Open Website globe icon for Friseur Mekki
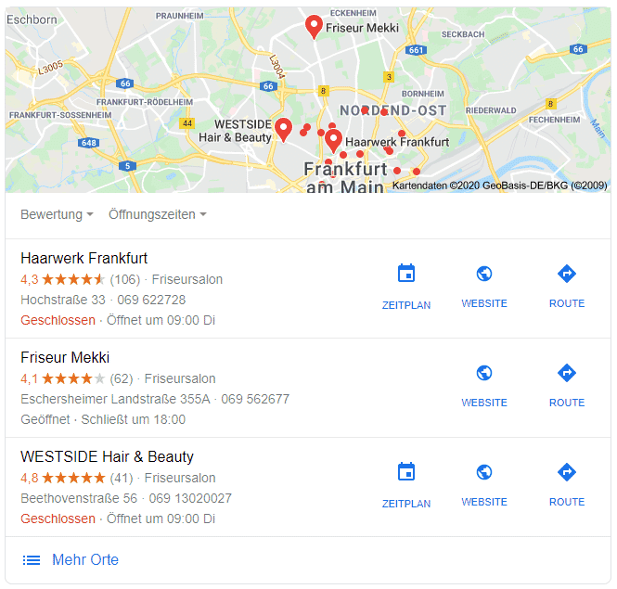617x589 pixels. point(484,373)
